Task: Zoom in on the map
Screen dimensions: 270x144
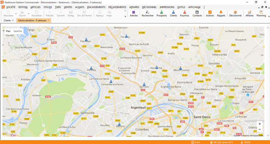Action: point(260,124)
